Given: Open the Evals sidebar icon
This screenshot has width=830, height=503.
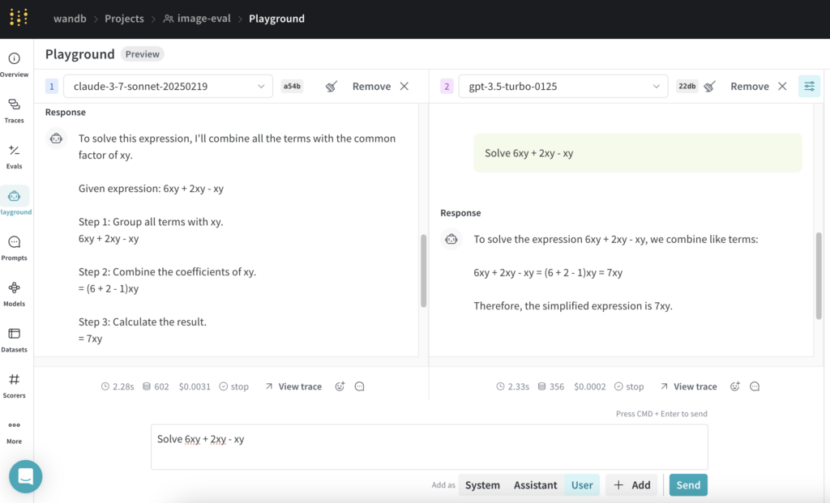Looking at the screenshot, I should [15, 156].
